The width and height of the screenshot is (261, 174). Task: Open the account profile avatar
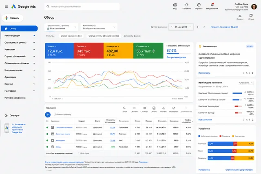pyautogui.click(x=254, y=7)
